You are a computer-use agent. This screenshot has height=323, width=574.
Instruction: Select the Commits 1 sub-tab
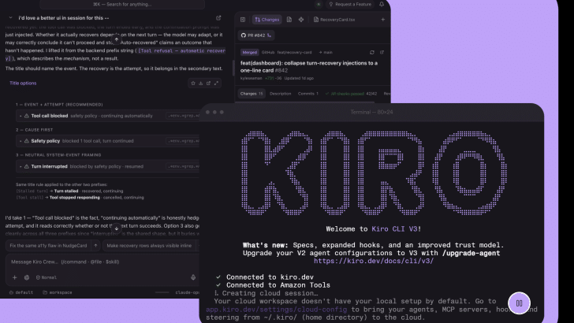point(307,94)
